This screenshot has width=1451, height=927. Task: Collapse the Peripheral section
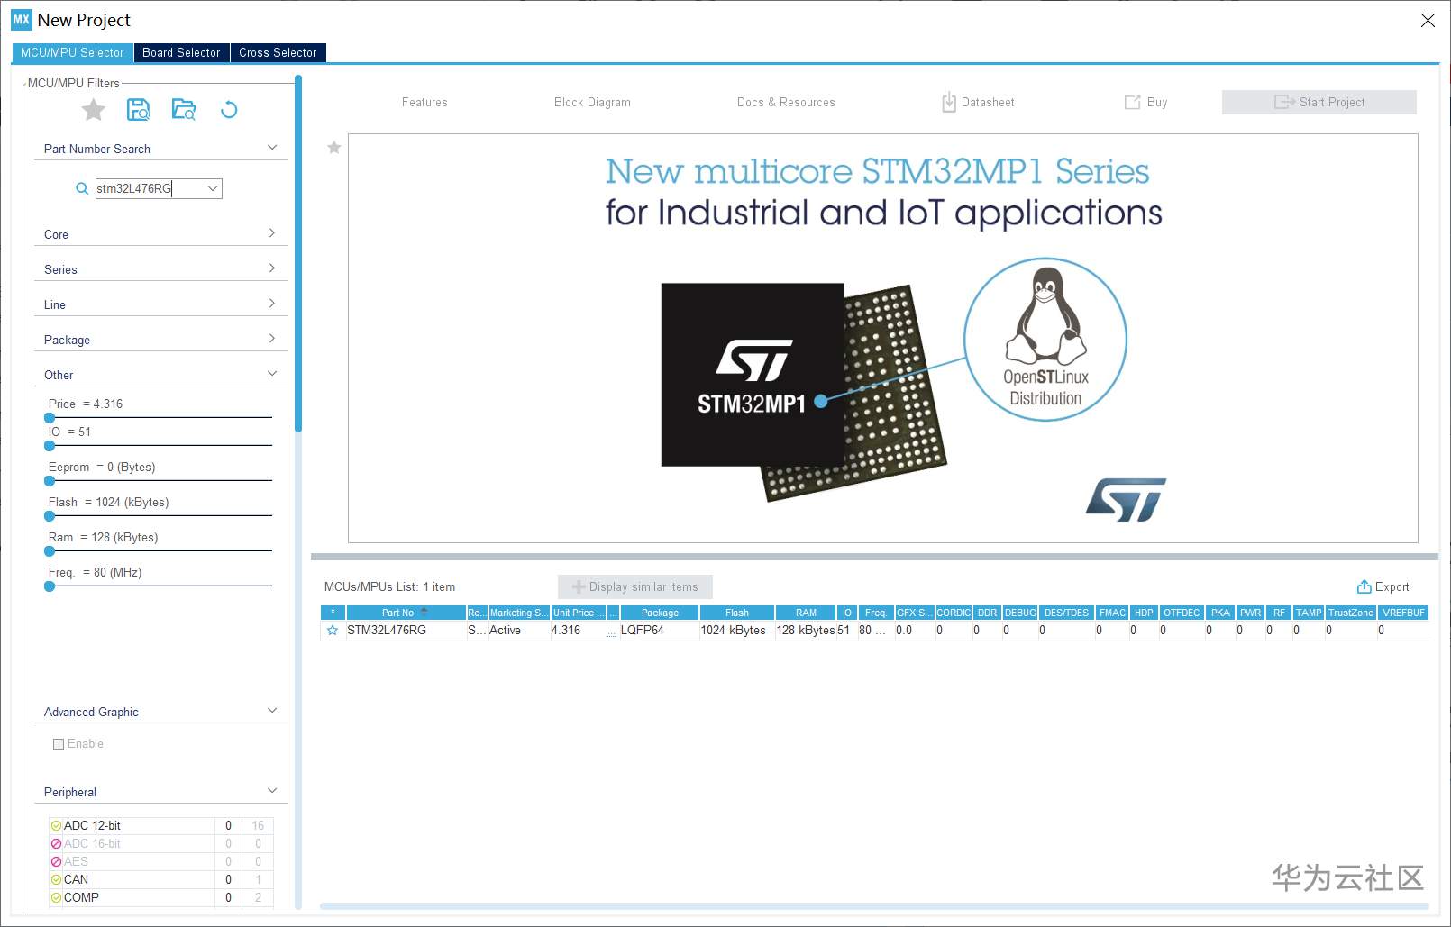pos(272,791)
